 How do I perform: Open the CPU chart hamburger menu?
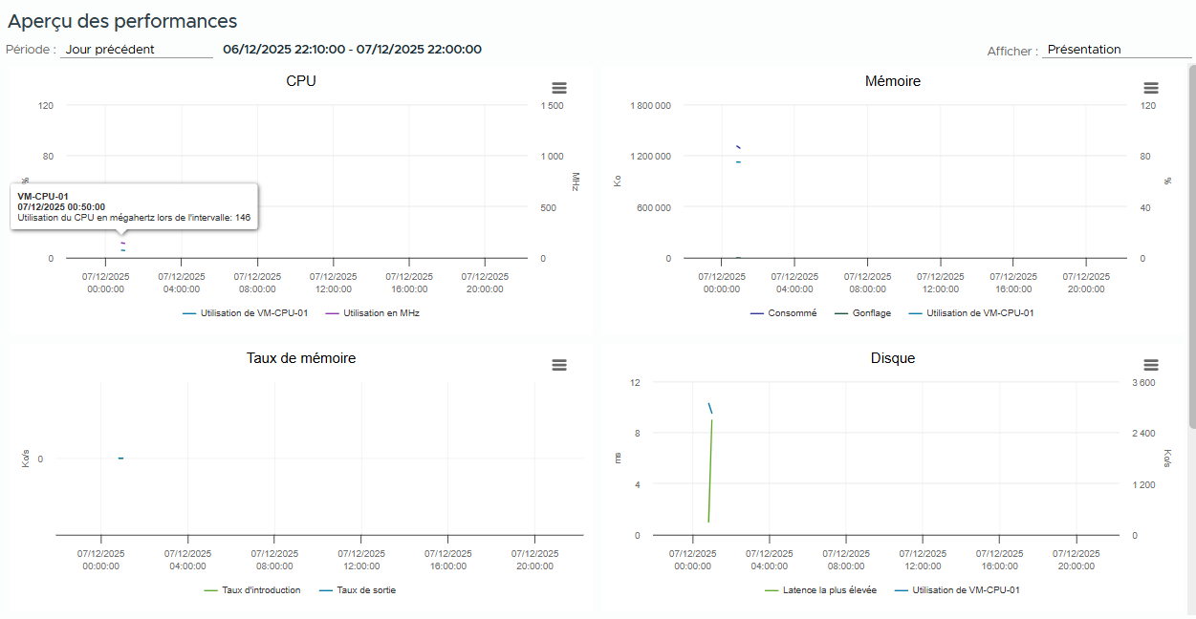[559, 88]
